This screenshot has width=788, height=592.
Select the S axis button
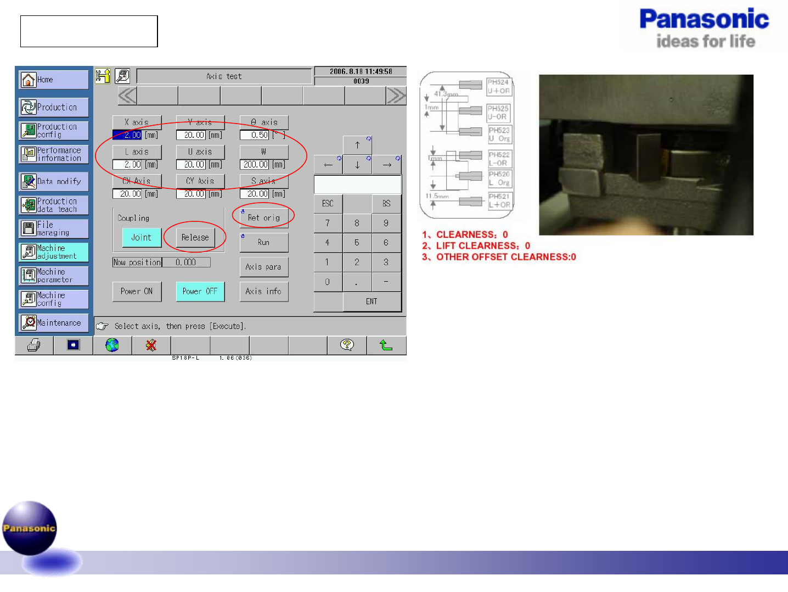(264, 181)
